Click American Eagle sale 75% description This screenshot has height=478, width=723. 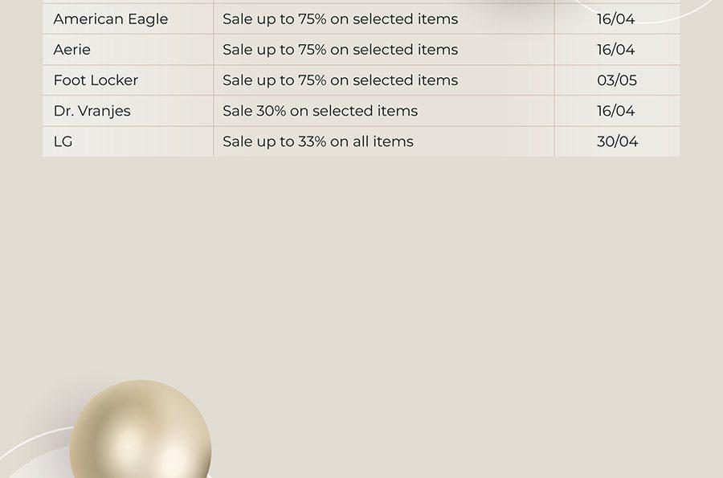click(341, 19)
